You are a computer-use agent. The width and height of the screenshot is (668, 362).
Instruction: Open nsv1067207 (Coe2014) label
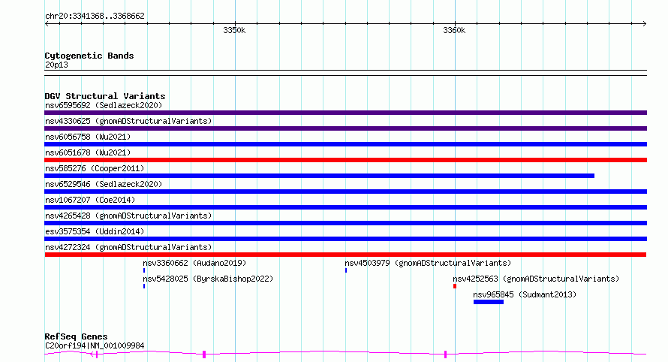(90, 200)
